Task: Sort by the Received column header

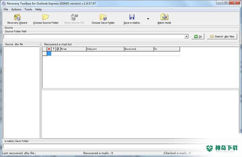Action: (x=139, y=49)
